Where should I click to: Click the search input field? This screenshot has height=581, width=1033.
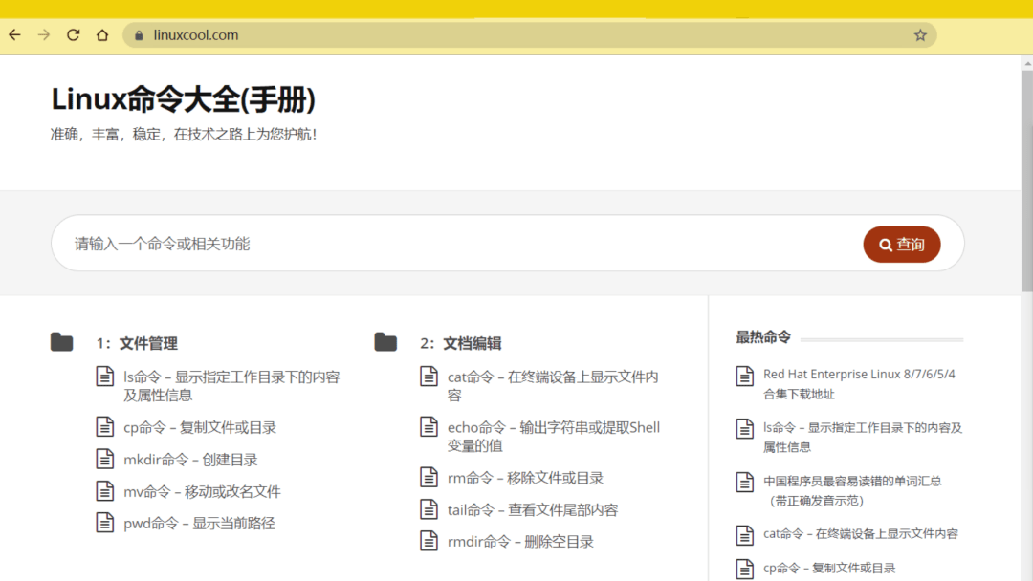(287, 244)
